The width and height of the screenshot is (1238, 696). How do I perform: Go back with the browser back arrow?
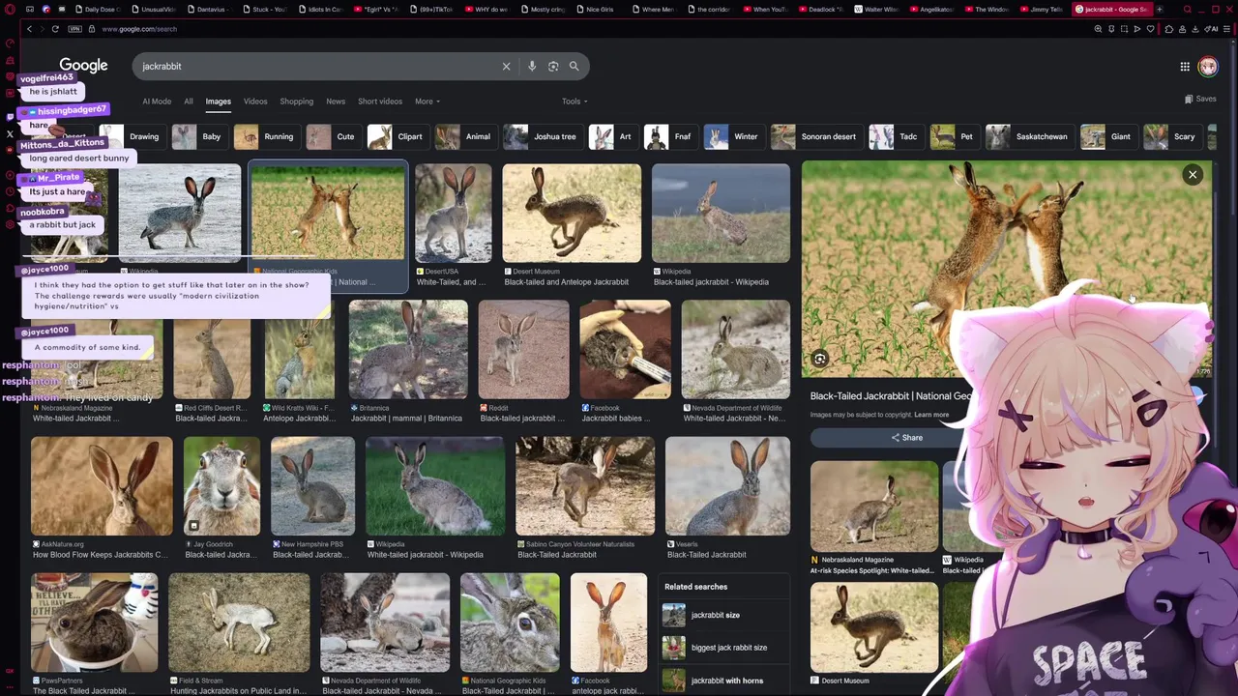coord(29,29)
